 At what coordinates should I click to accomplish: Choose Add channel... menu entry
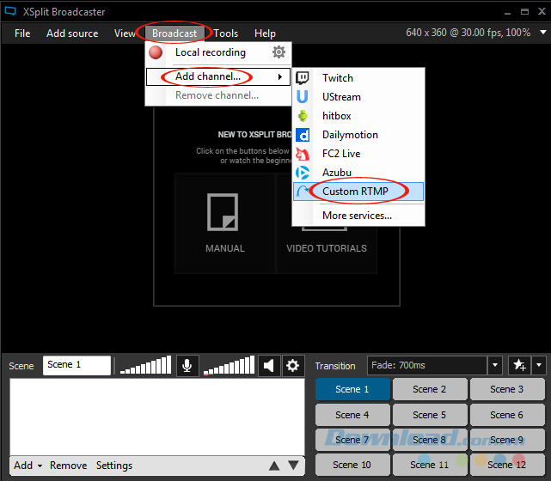tap(218, 76)
